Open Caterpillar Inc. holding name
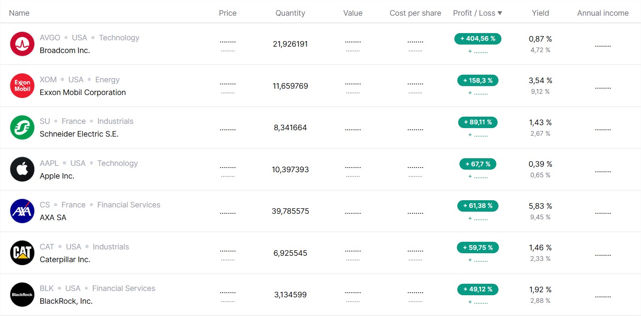Image resolution: width=641 pixels, height=316 pixels. [65, 260]
